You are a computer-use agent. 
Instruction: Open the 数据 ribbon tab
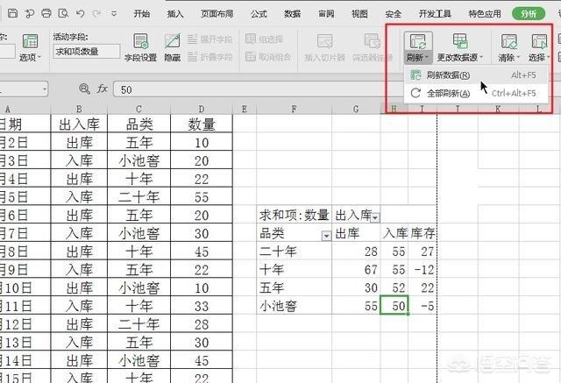(x=292, y=14)
